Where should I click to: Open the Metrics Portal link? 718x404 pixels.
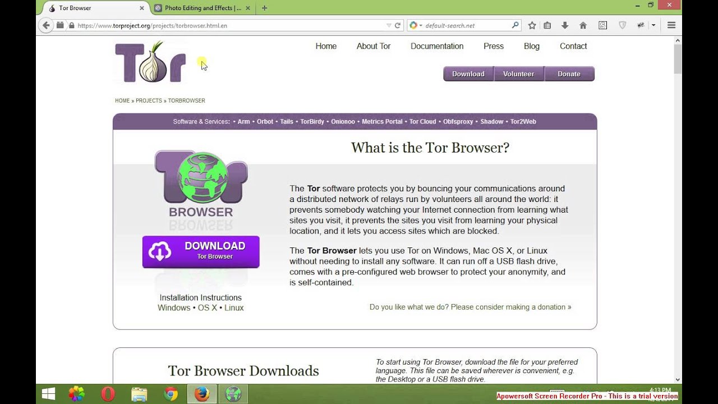(382, 122)
